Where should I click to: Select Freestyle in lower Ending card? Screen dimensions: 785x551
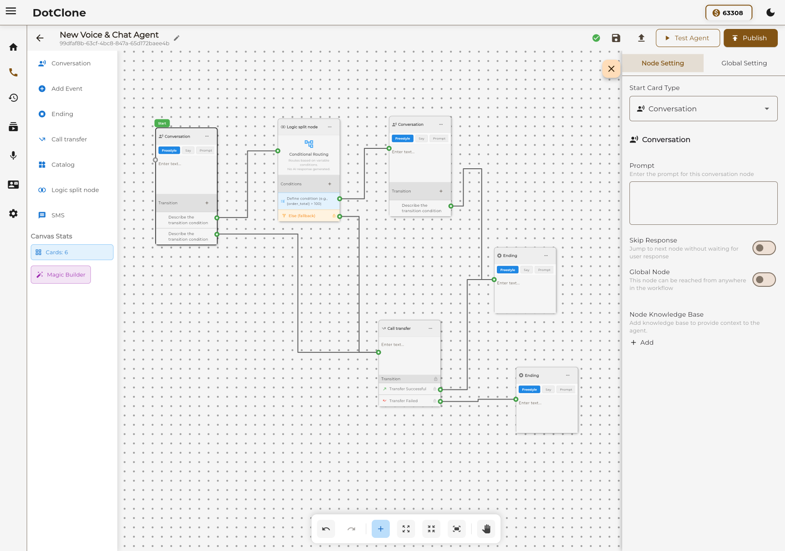(530, 389)
